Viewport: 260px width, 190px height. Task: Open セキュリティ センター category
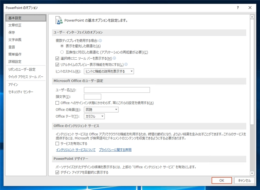(26, 92)
